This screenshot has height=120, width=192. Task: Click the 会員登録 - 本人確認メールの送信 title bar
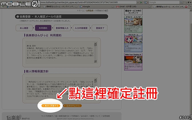tap(61, 17)
